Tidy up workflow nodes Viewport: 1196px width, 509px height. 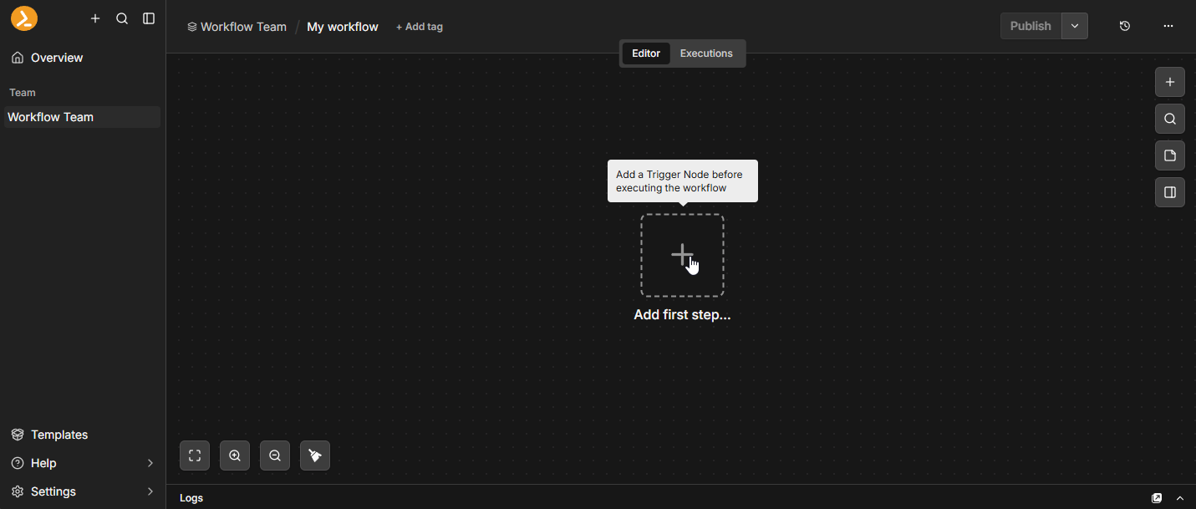point(315,456)
